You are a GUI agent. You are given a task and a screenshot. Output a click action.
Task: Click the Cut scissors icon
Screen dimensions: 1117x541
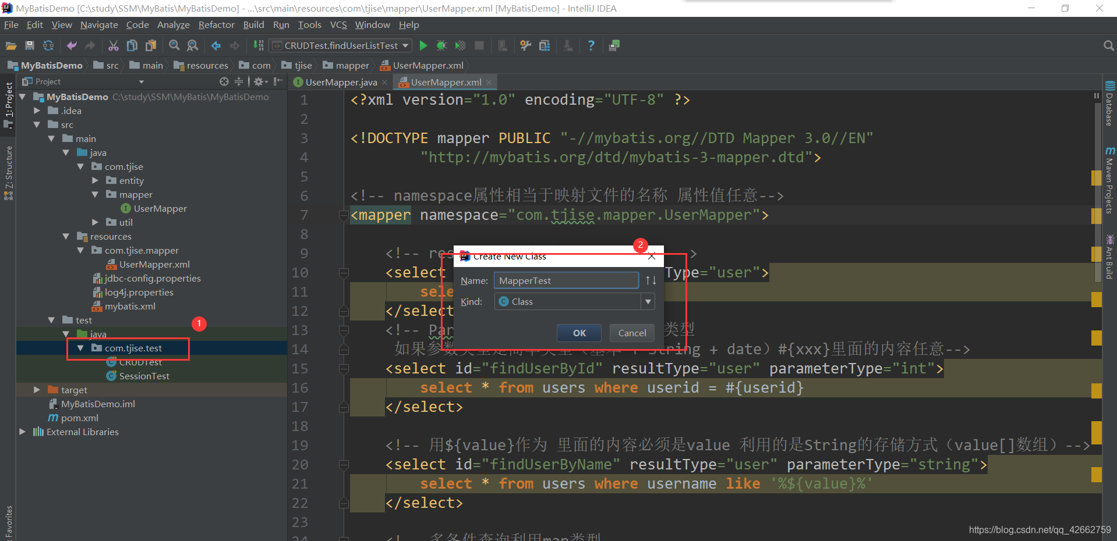pyautogui.click(x=114, y=45)
